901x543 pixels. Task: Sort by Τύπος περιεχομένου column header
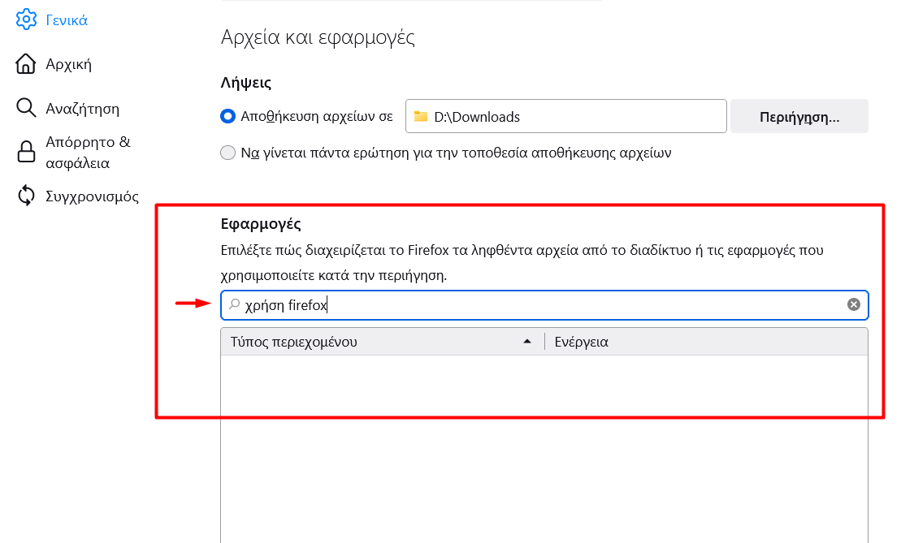click(x=383, y=342)
